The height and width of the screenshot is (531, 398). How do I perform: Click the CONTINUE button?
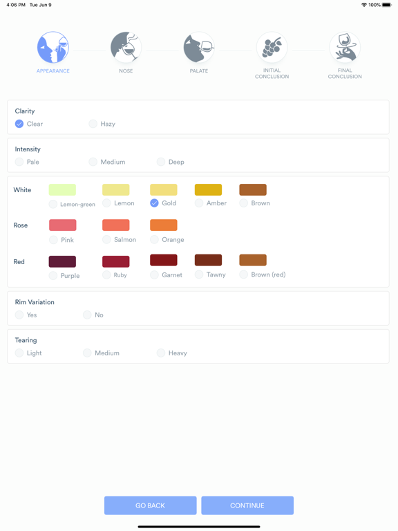click(247, 505)
